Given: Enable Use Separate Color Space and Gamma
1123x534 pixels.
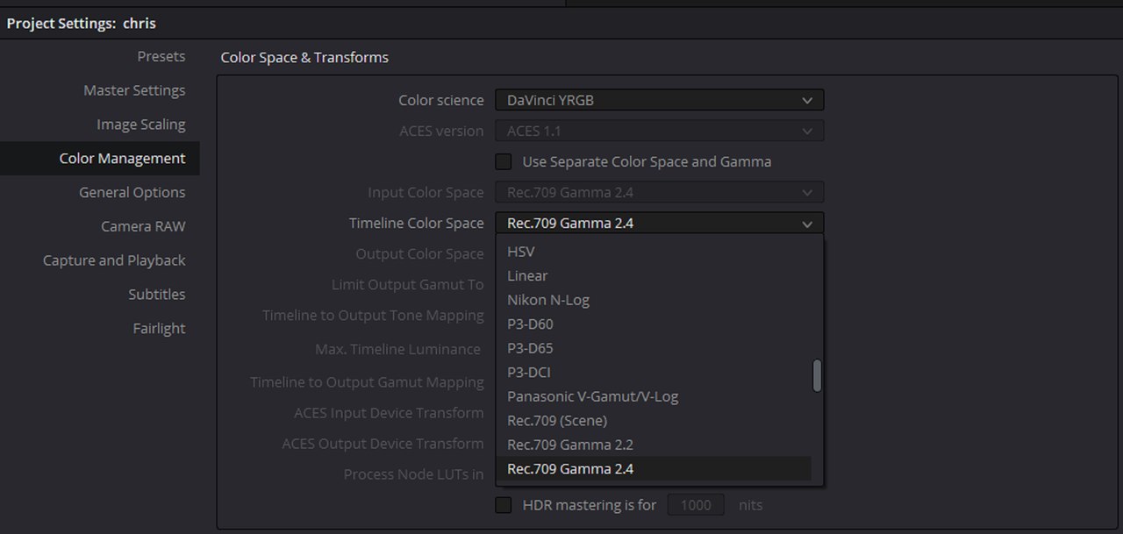Looking at the screenshot, I should (x=504, y=161).
